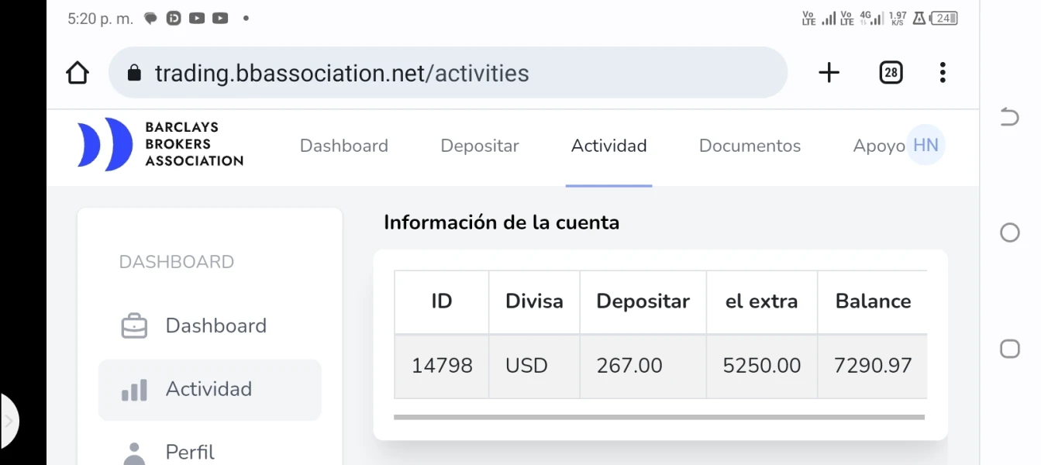Open the browser three-dot menu
Image resolution: width=1041 pixels, height=465 pixels.
943,73
